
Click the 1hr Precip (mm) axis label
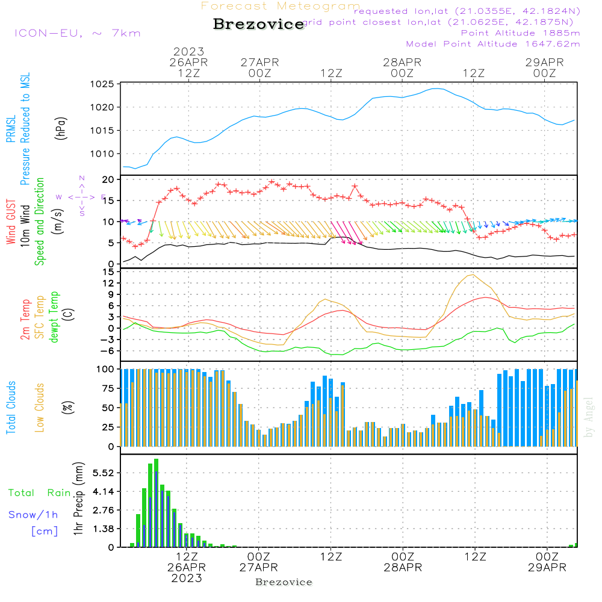coord(78,498)
